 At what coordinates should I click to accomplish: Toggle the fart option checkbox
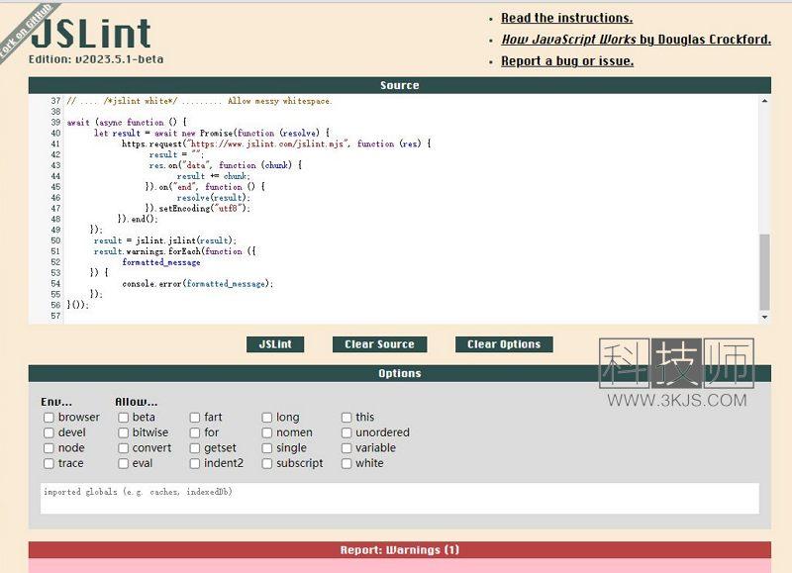[195, 418]
